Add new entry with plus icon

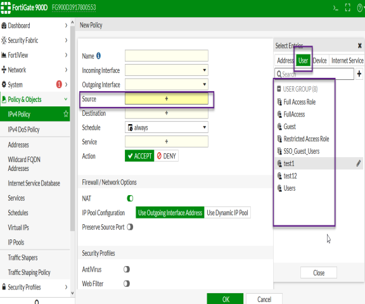(x=359, y=73)
